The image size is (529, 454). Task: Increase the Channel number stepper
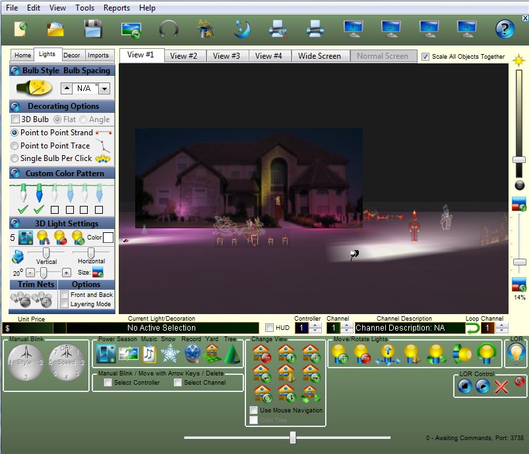(347, 325)
